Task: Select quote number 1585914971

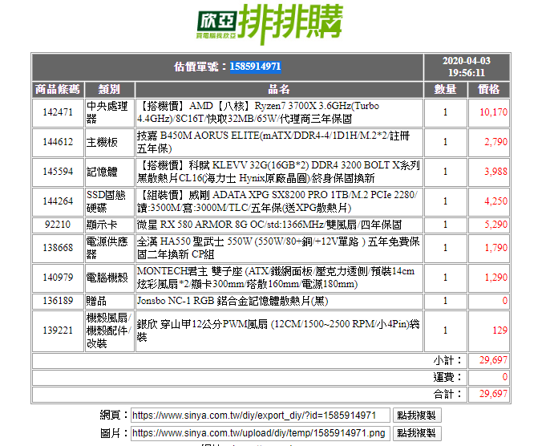Action: pos(256,67)
